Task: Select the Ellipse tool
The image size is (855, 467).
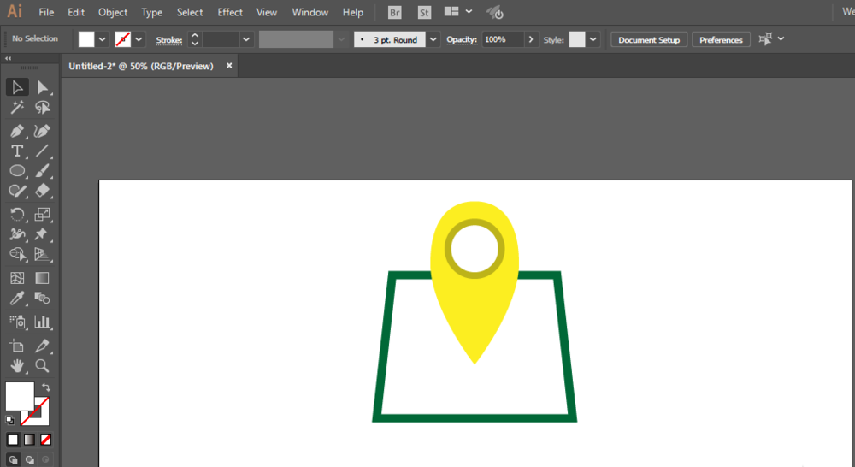Action: click(x=17, y=171)
